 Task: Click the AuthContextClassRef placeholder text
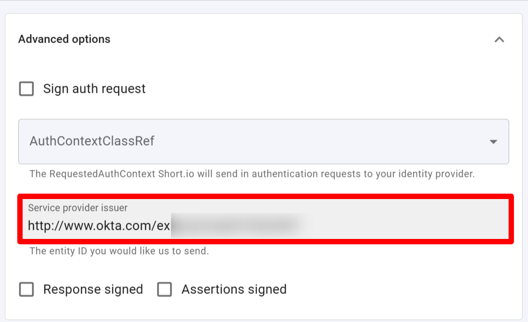point(92,141)
